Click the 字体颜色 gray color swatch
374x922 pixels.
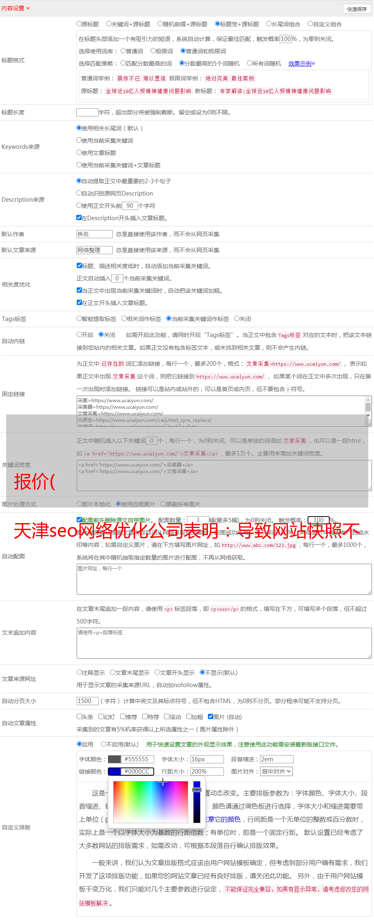pyautogui.click(x=114, y=759)
